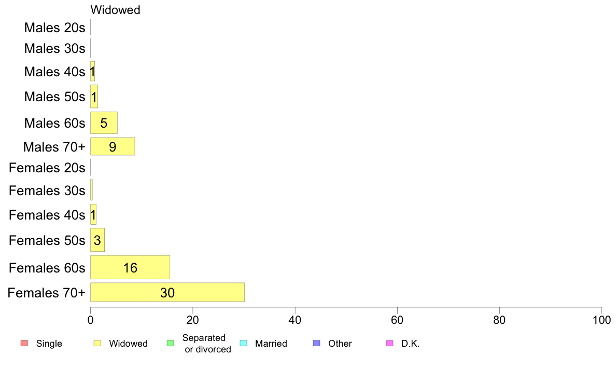Click the Males 20s axis label
Image resolution: width=616 pixels, height=382 pixels.
pos(54,28)
